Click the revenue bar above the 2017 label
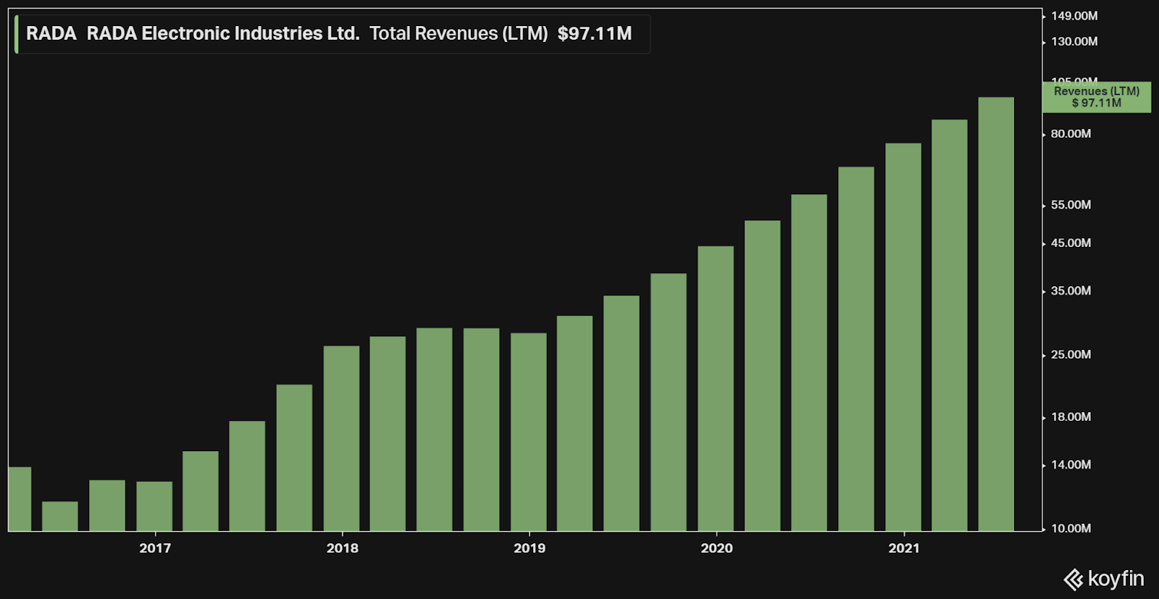The width and height of the screenshot is (1159, 599). [x=154, y=506]
